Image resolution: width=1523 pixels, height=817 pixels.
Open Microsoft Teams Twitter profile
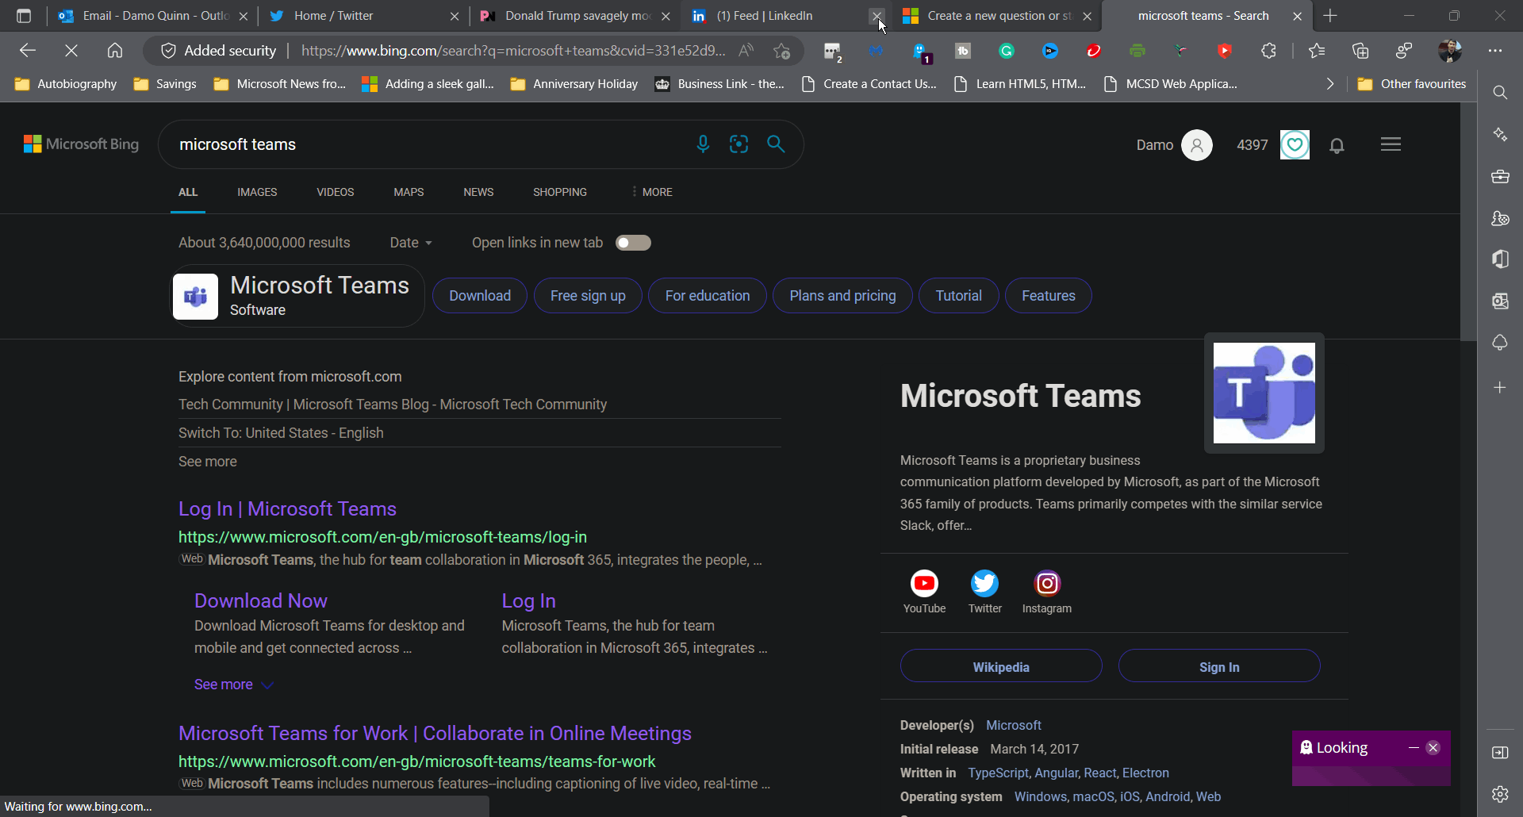pos(985,592)
